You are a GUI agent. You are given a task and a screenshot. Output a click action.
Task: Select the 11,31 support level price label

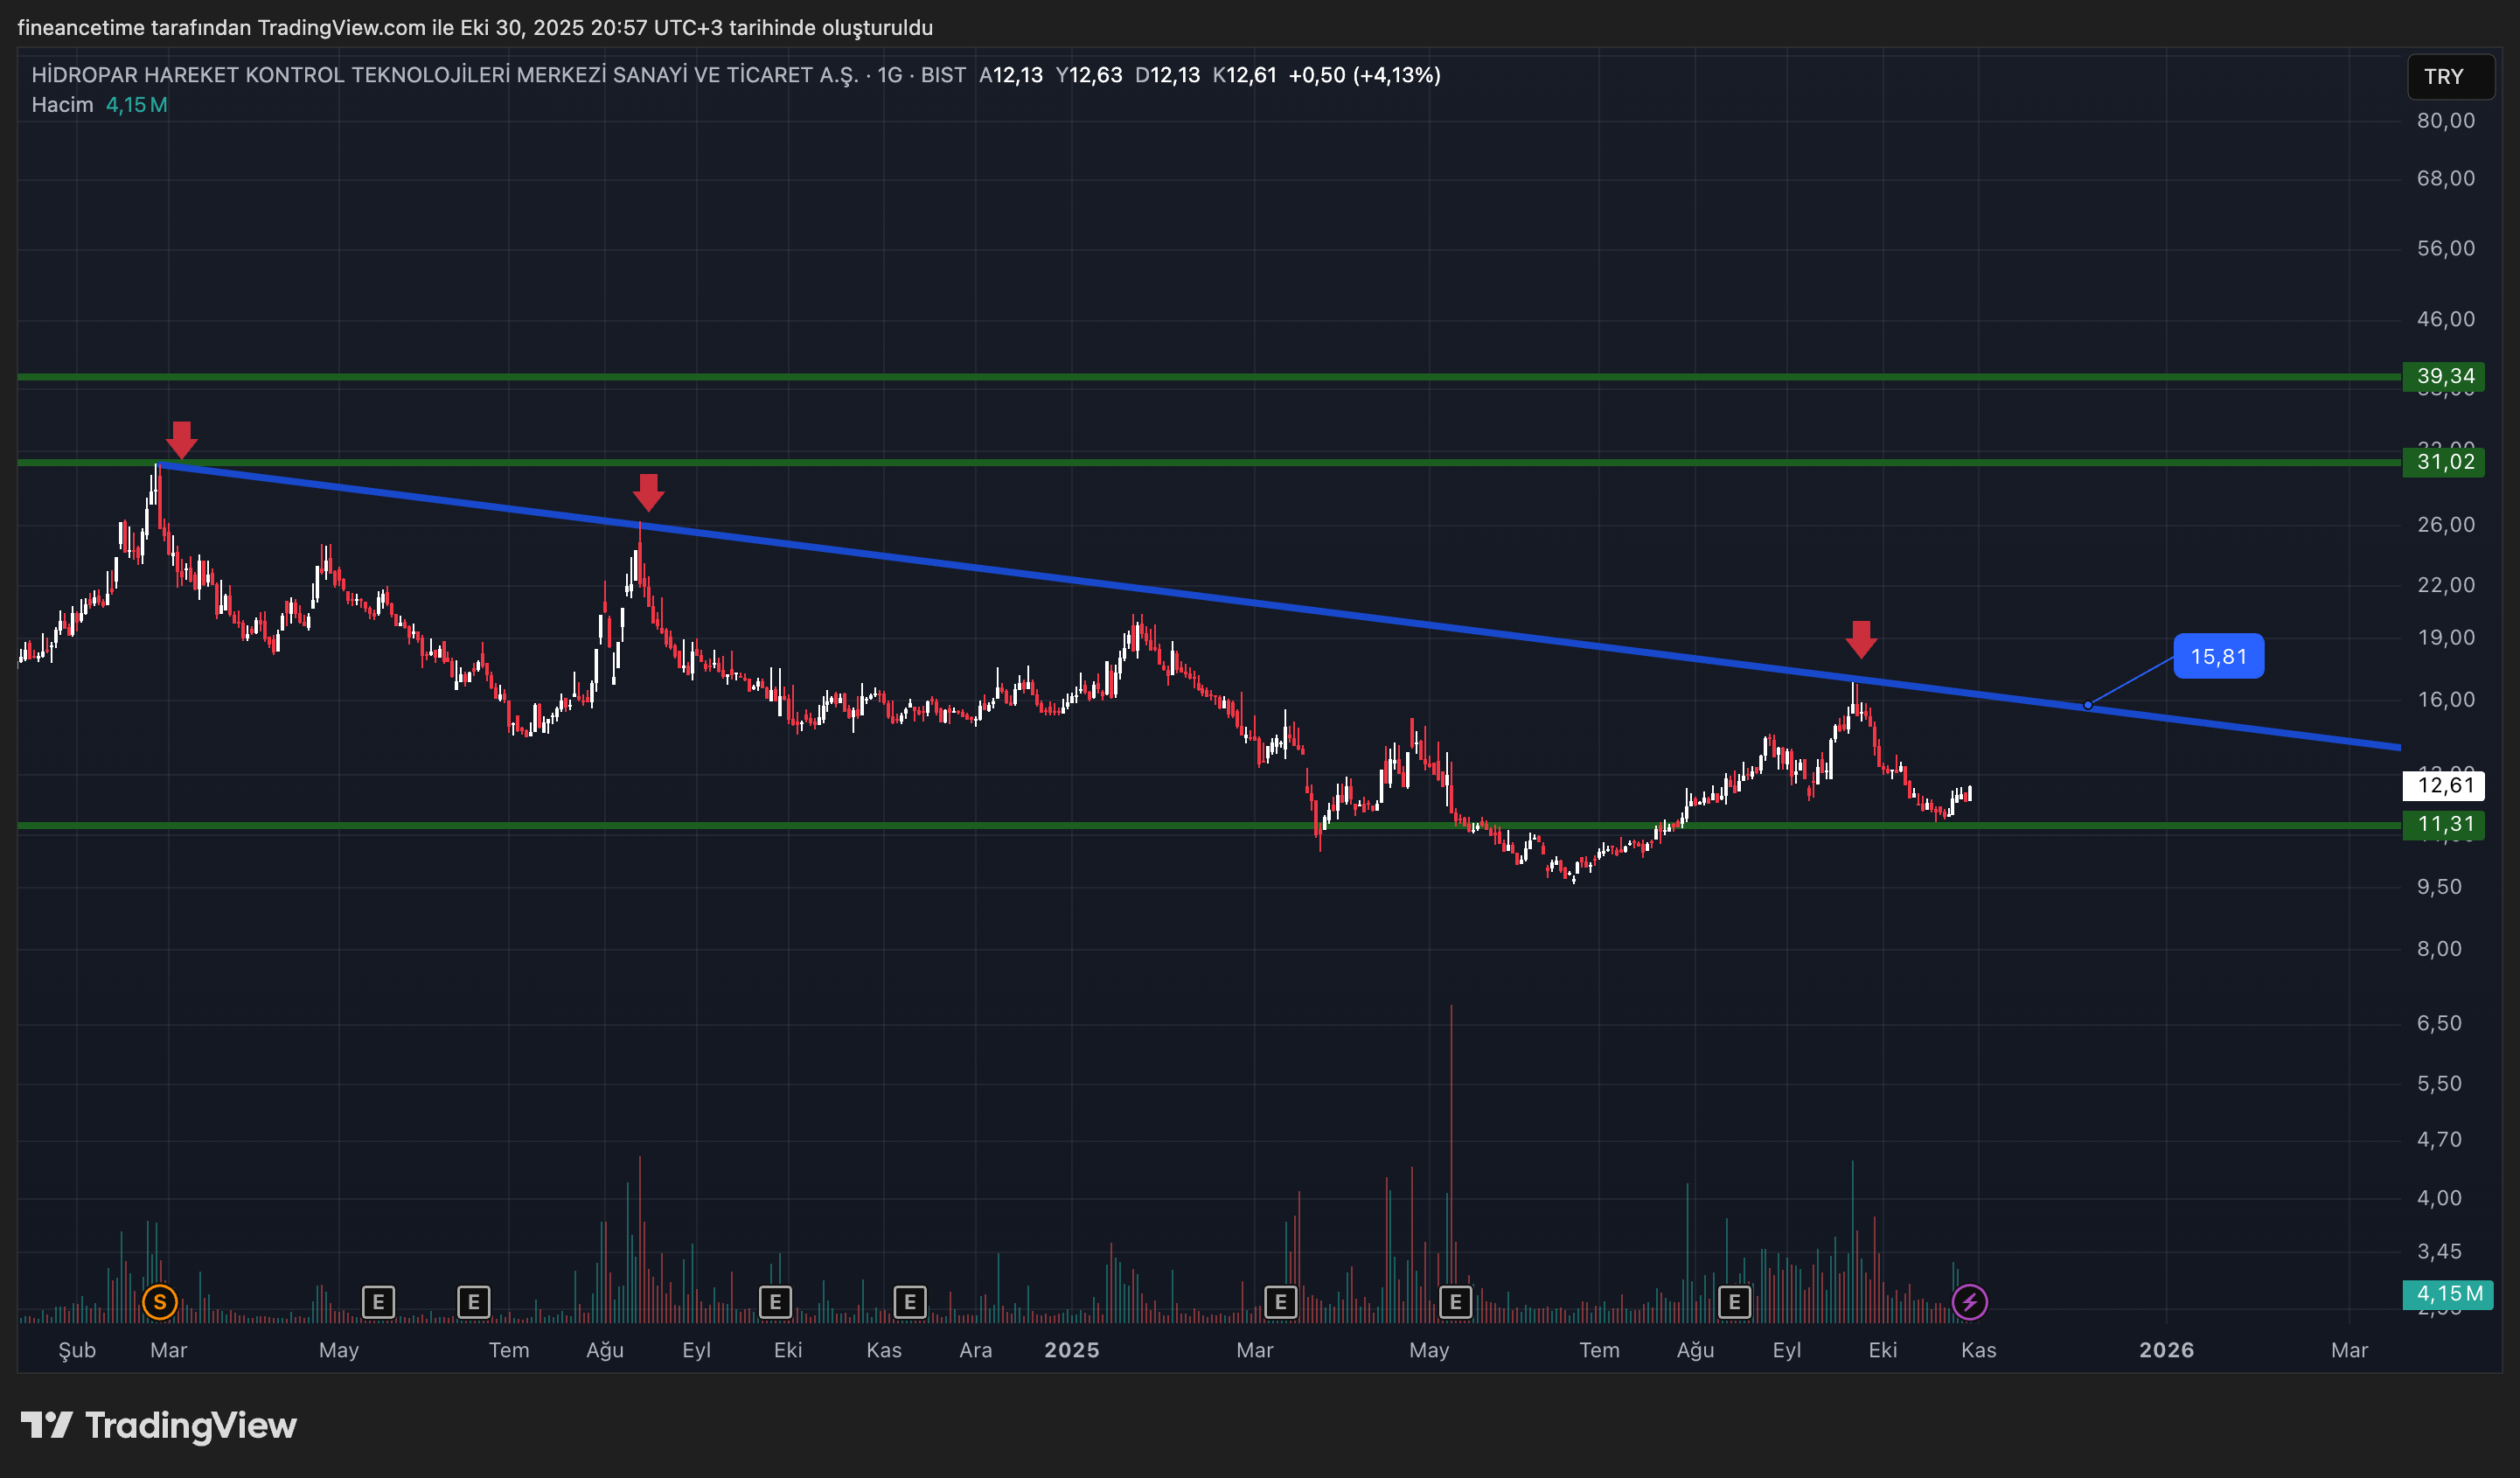coord(2443,825)
